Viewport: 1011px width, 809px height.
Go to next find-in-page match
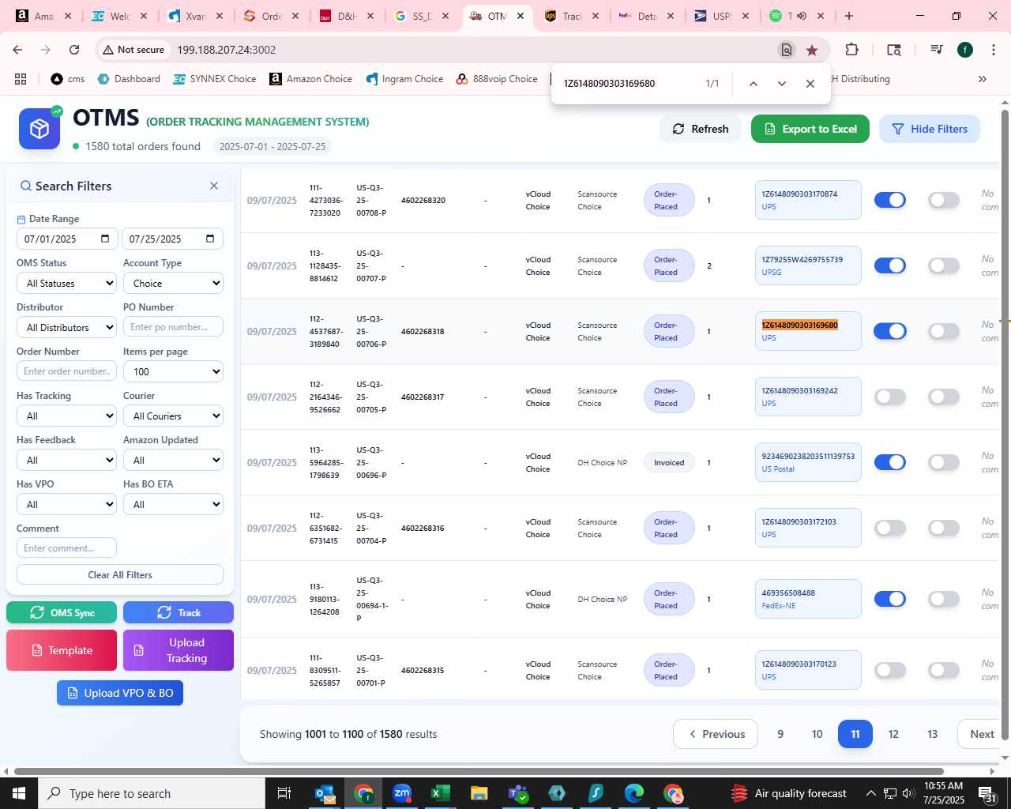pos(782,84)
